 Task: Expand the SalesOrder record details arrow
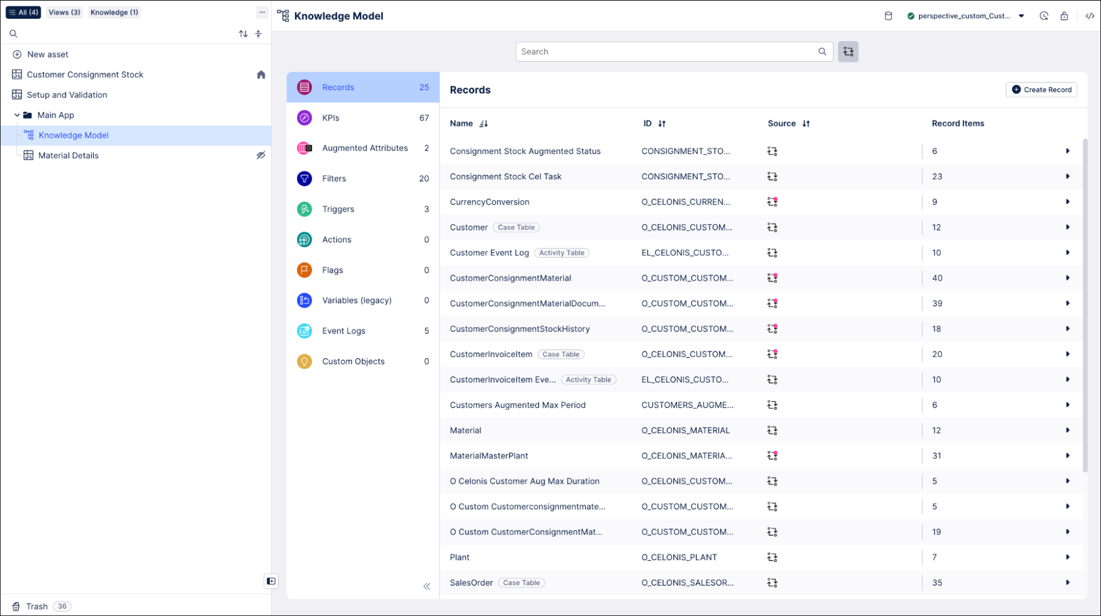pyautogui.click(x=1068, y=582)
